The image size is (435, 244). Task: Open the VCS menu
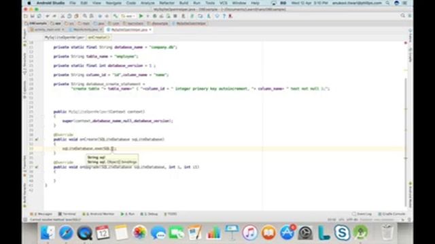[224, 3]
